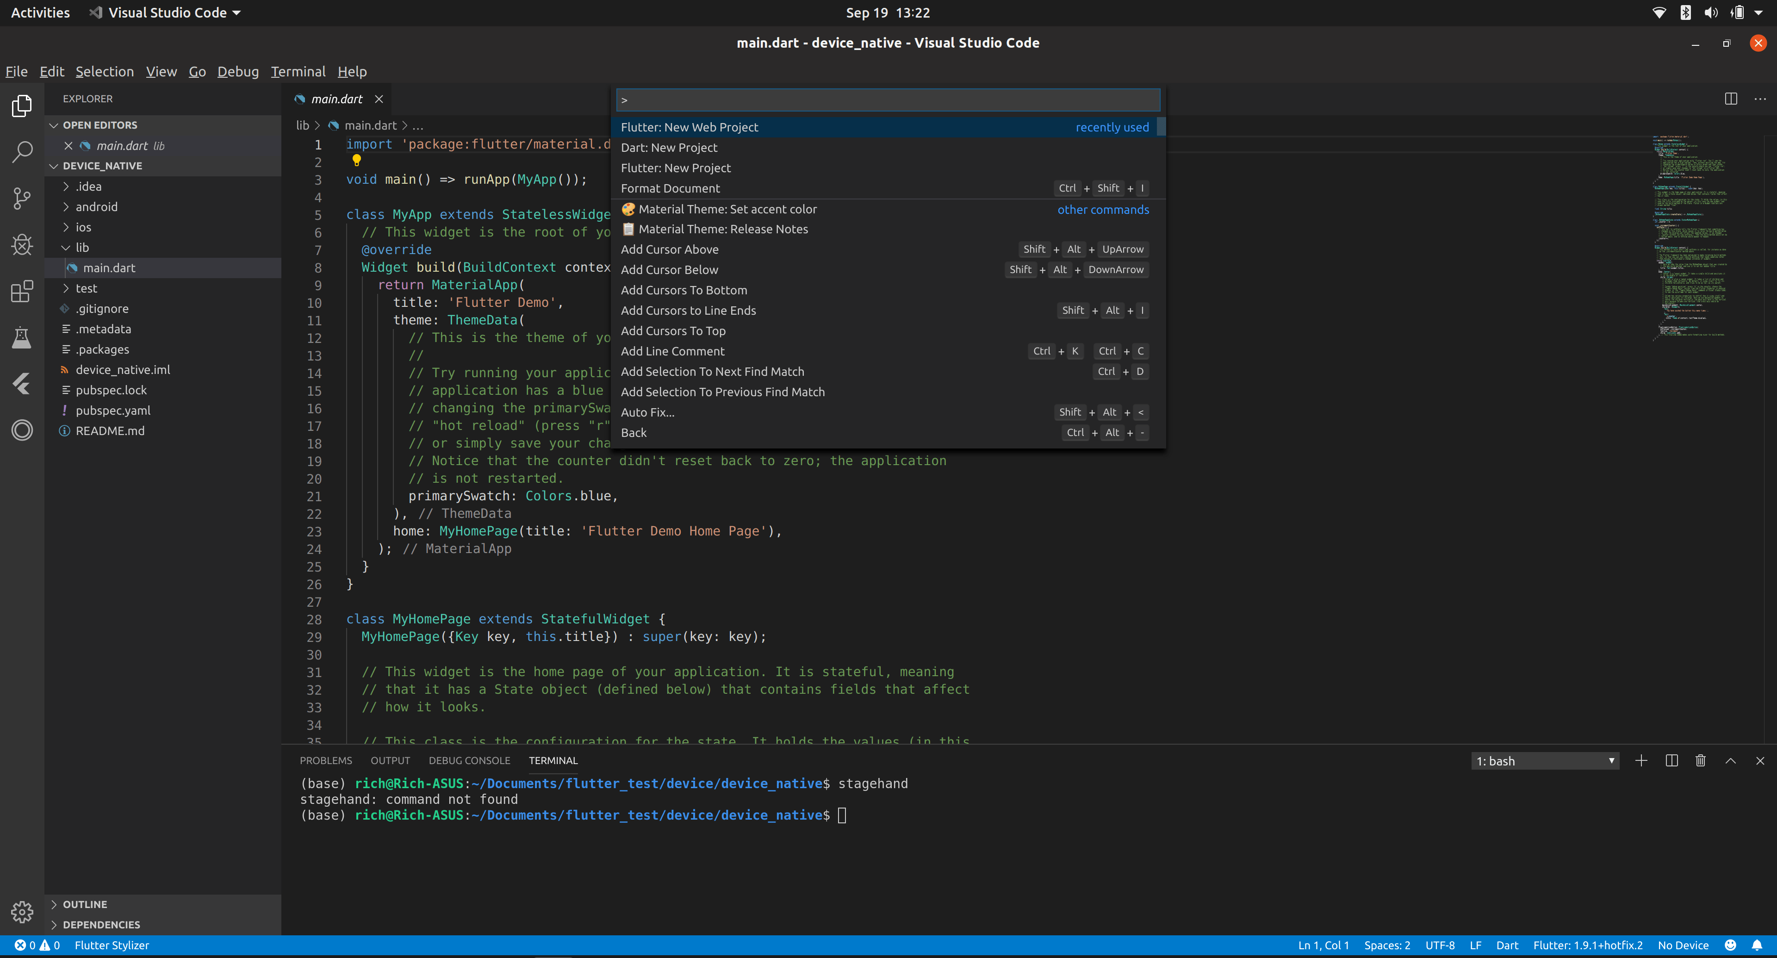Open the Extensions view

coord(22,290)
